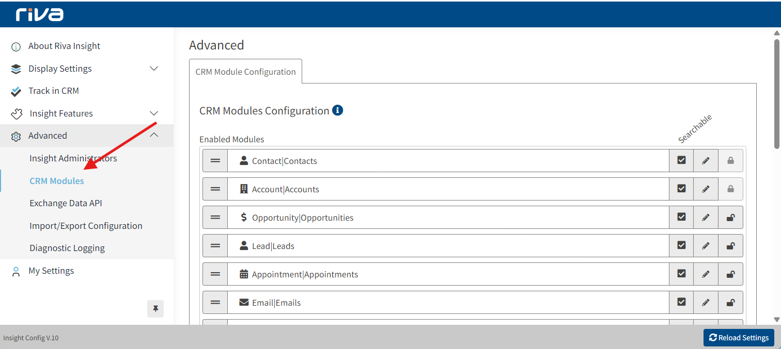Edit the Email|Emails module
Screen dimensions: 781x349
click(x=706, y=303)
